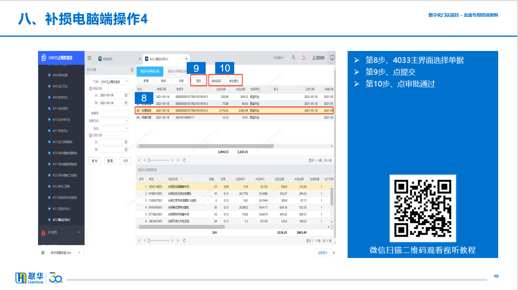Click icon beside 4080 库存检查

pyautogui.click(x=49, y=75)
